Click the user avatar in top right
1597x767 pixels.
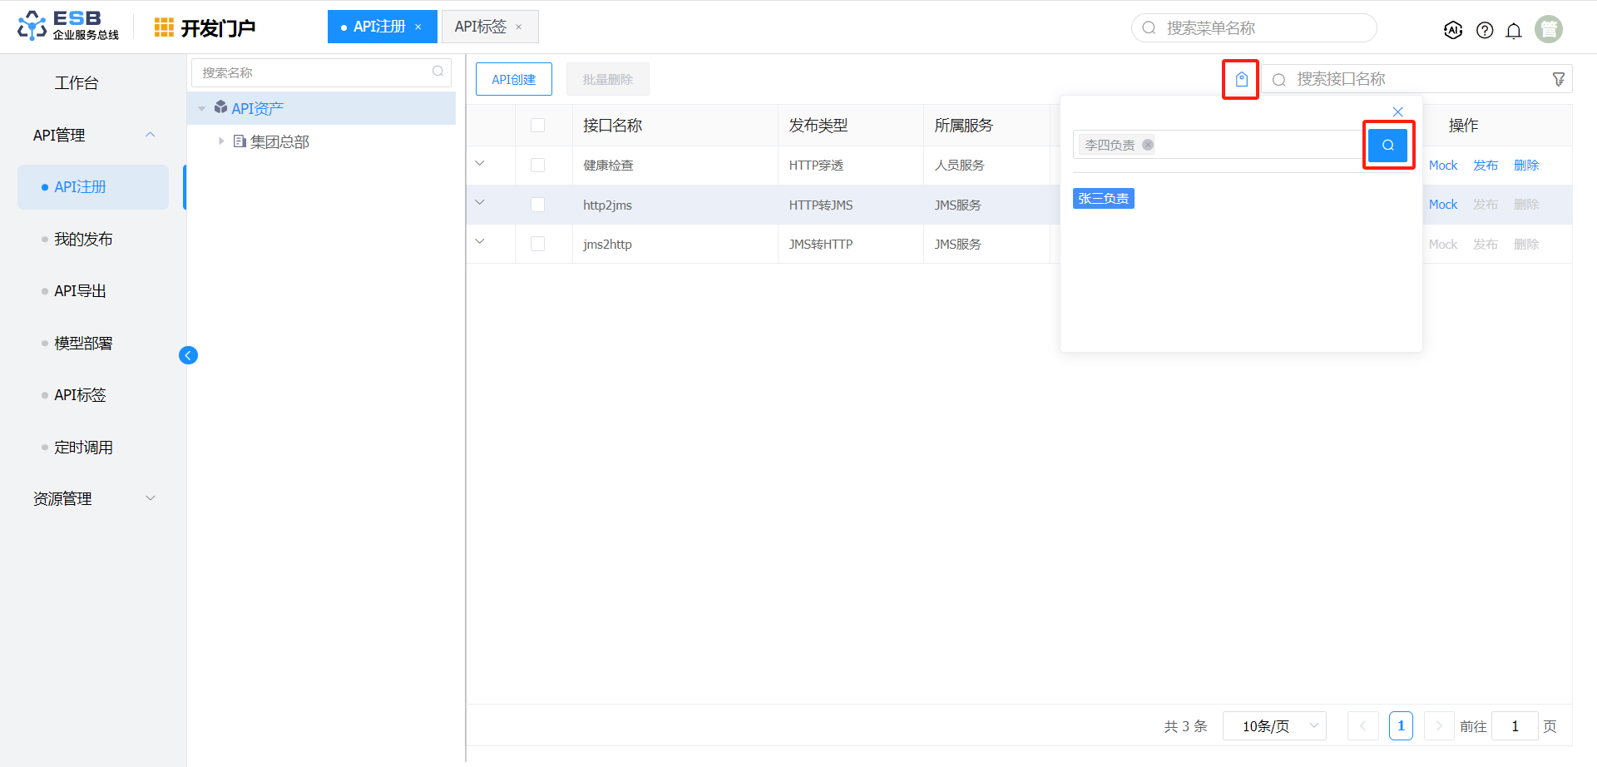tap(1549, 29)
